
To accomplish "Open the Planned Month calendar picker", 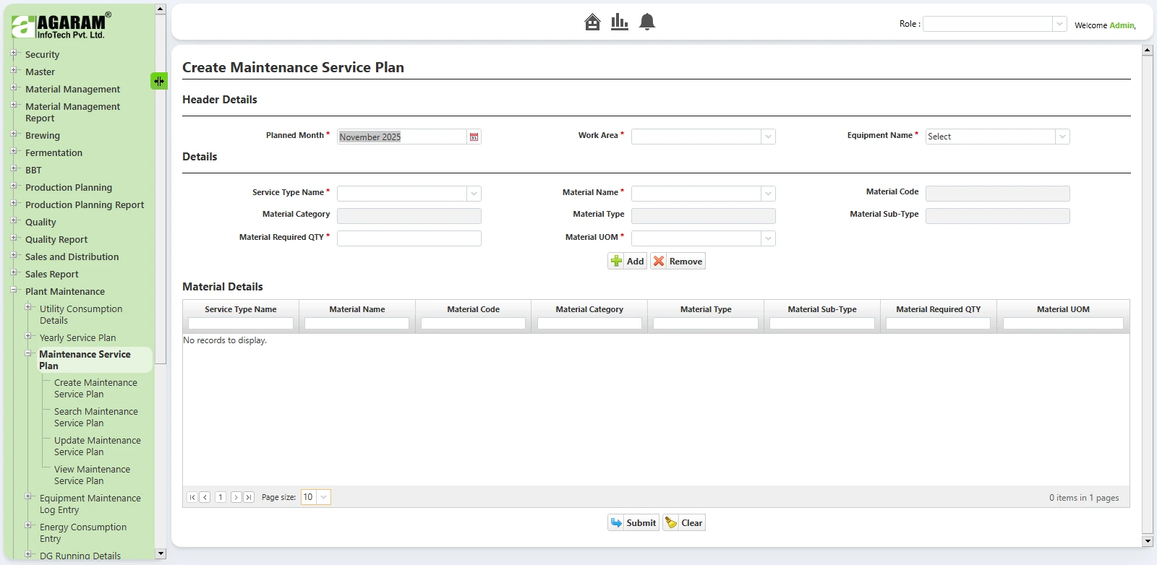I will pyautogui.click(x=474, y=137).
